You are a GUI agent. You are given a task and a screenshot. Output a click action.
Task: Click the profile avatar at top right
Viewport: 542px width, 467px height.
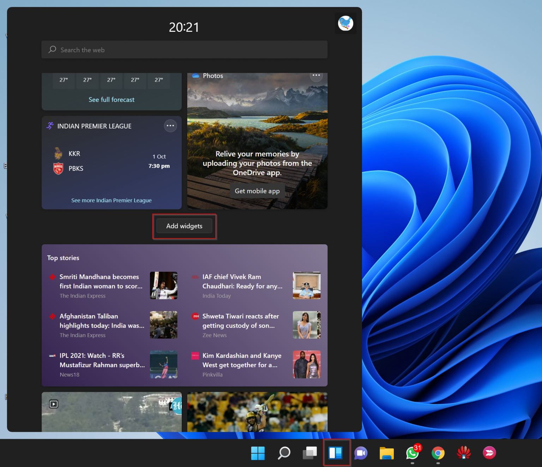(x=345, y=23)
